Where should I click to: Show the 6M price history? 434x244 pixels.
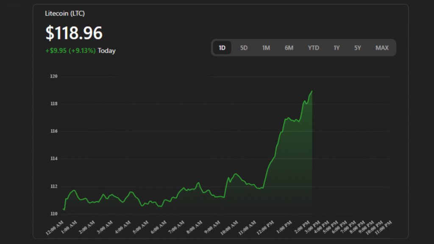(x=289, y=48)
